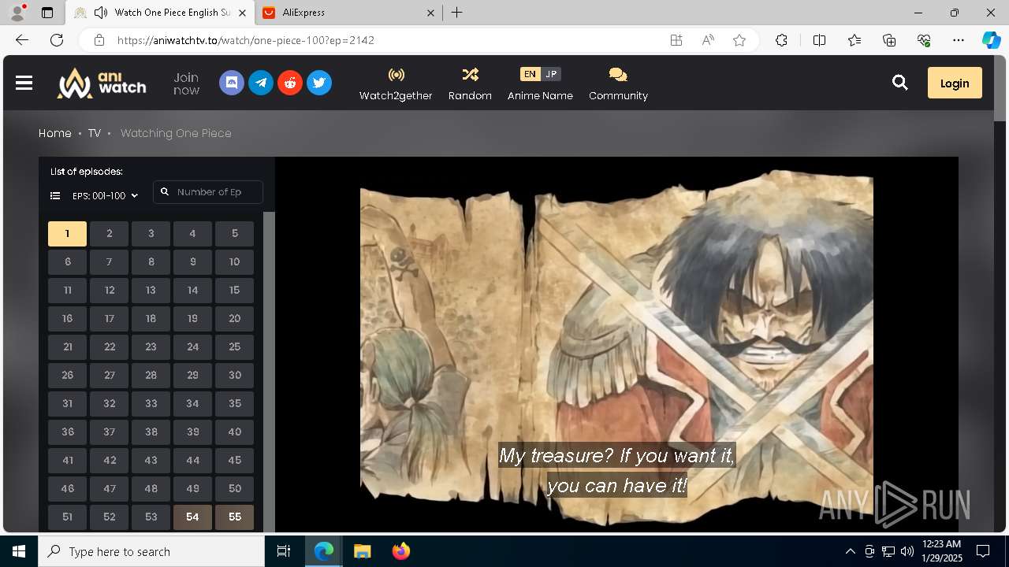1009x567 pixels.
Task: Launch Firefox from the taskbar
Action: [x=400, y=551]
